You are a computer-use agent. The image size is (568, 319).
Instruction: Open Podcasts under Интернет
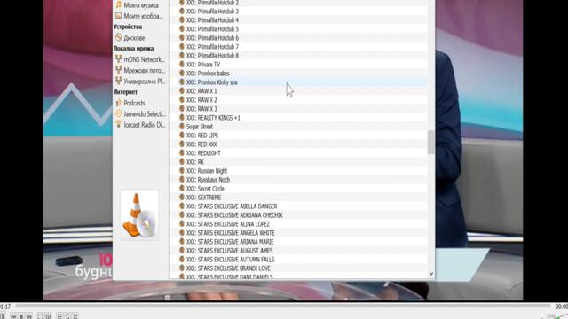[130, 103]
